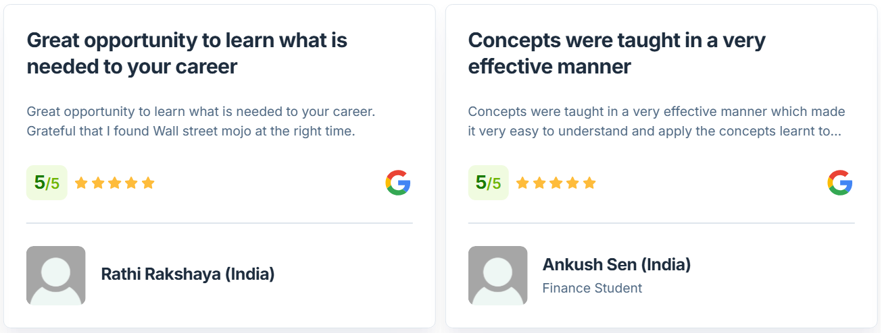Click reviewer name Ankush Sen (India)
Image resolution: width=882 pixels, height=333 pixels.
point(616,265)
